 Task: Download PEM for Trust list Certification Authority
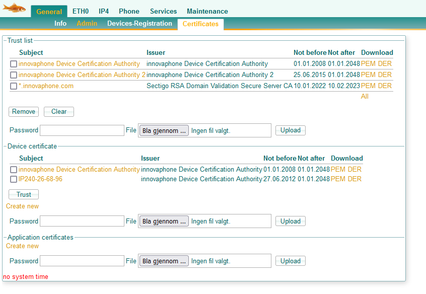pyautogui.click(x=368, y=63)
